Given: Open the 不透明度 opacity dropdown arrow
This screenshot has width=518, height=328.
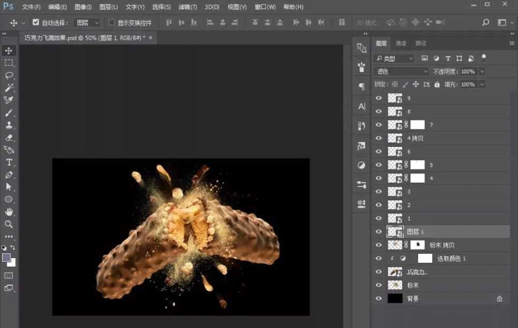Looking at the screenshot, I should [481, 72].
